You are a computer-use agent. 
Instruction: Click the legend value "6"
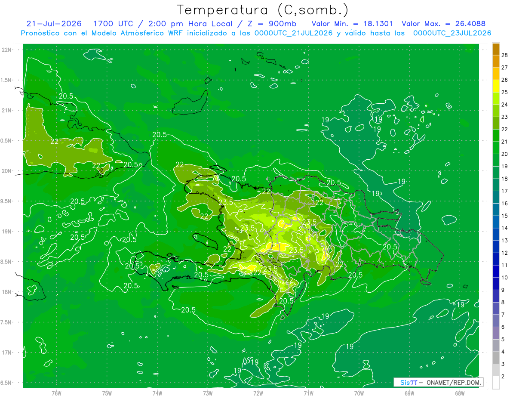pyautogui.click(x=503, y=327)
